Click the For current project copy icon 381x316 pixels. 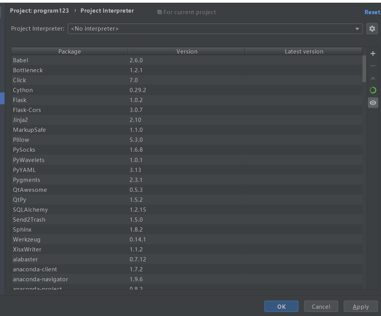[x=159, y=12]
